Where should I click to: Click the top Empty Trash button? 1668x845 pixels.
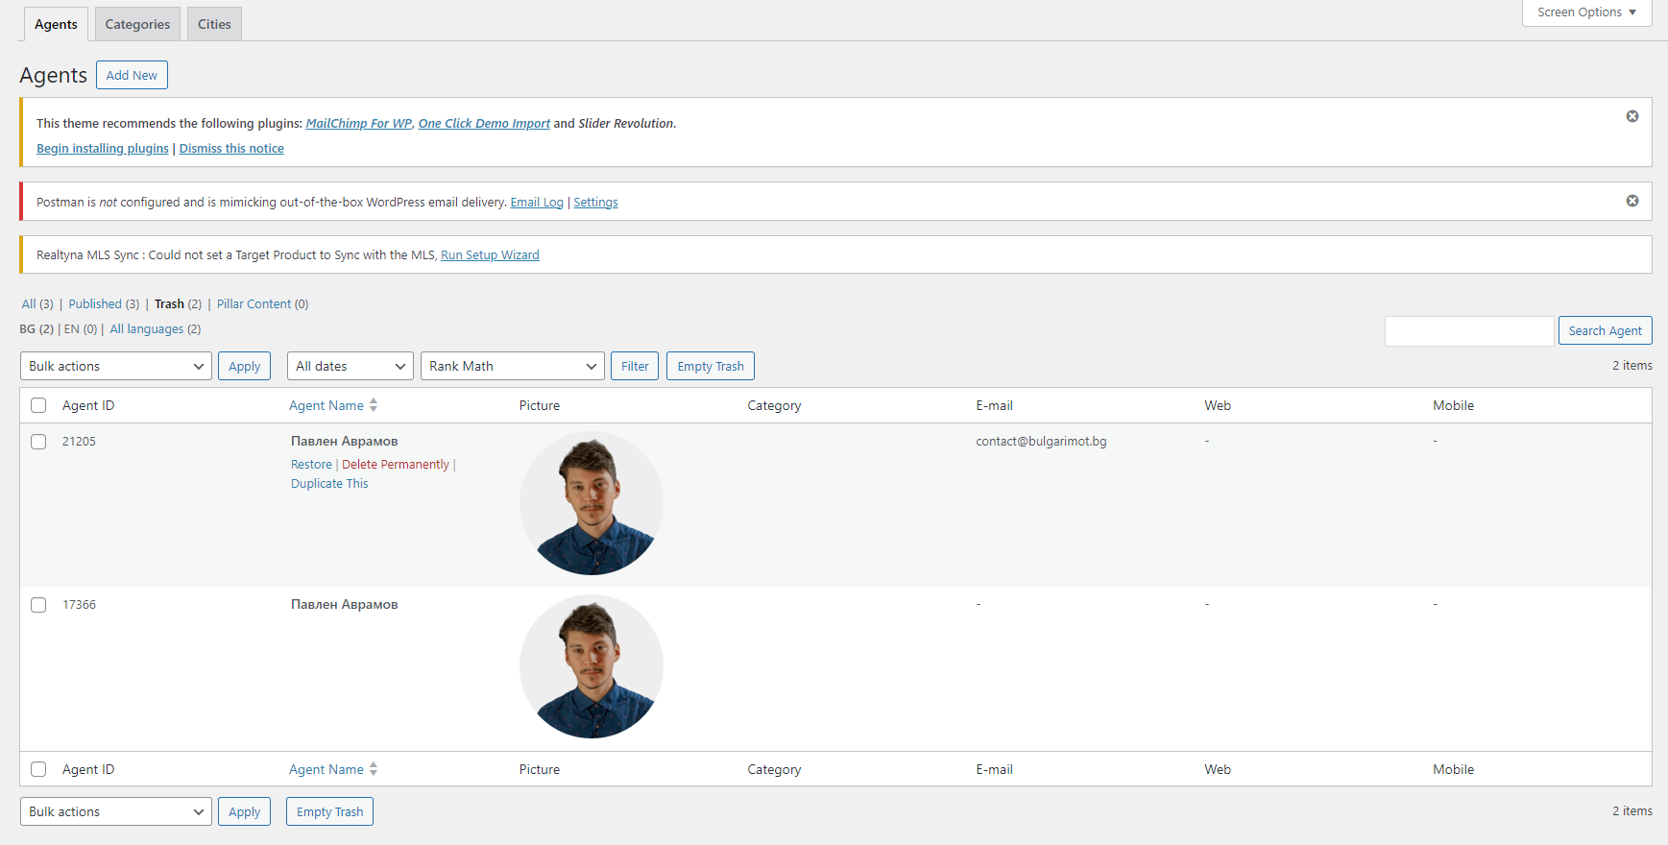[x=710, y=366]
